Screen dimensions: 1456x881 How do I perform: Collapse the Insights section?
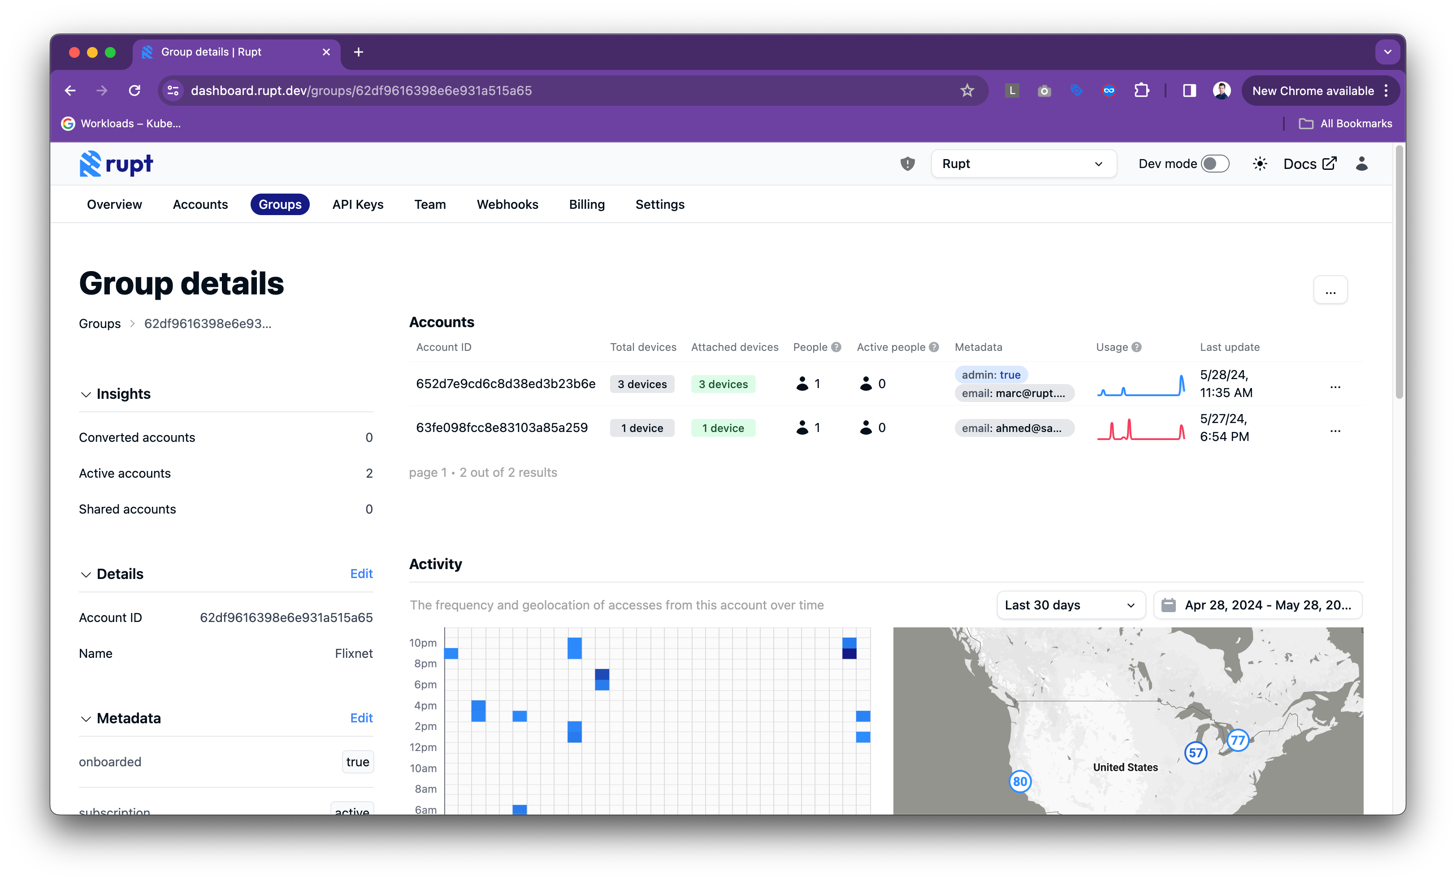86,394
